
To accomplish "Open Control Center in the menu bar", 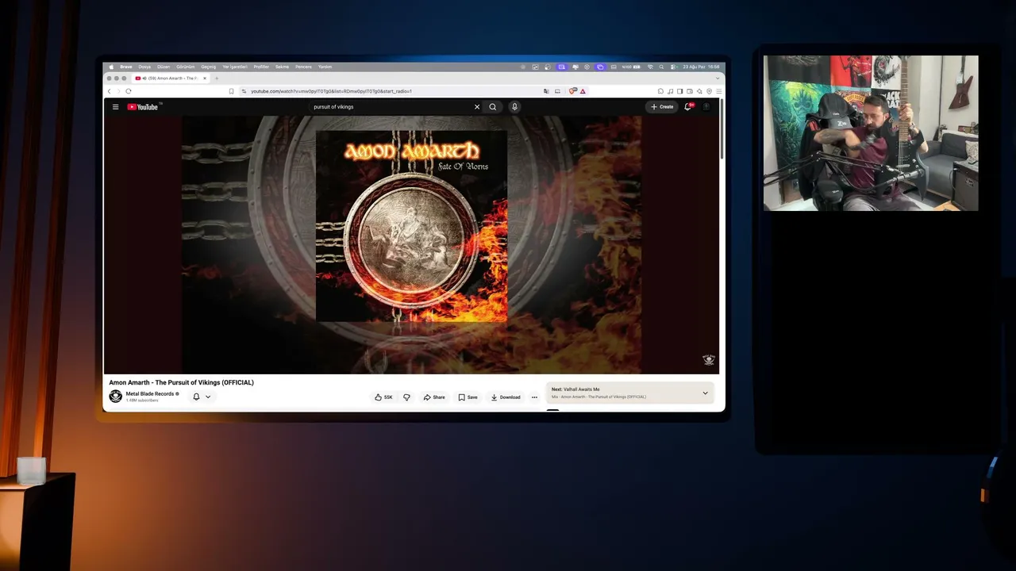I will (x=672, y=67).
